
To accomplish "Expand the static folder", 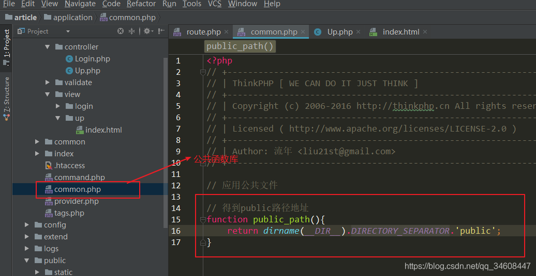I will [x=37, y=272].
